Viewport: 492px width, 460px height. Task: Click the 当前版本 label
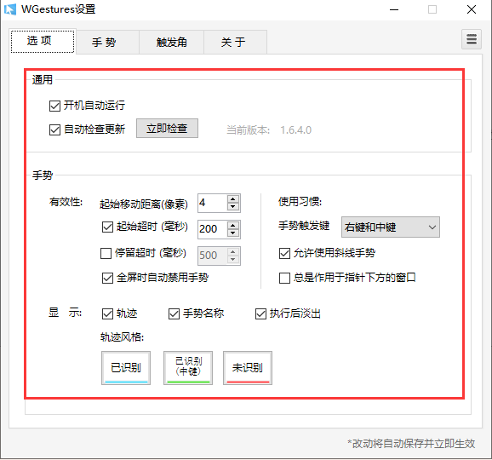[x=248, y=130]
